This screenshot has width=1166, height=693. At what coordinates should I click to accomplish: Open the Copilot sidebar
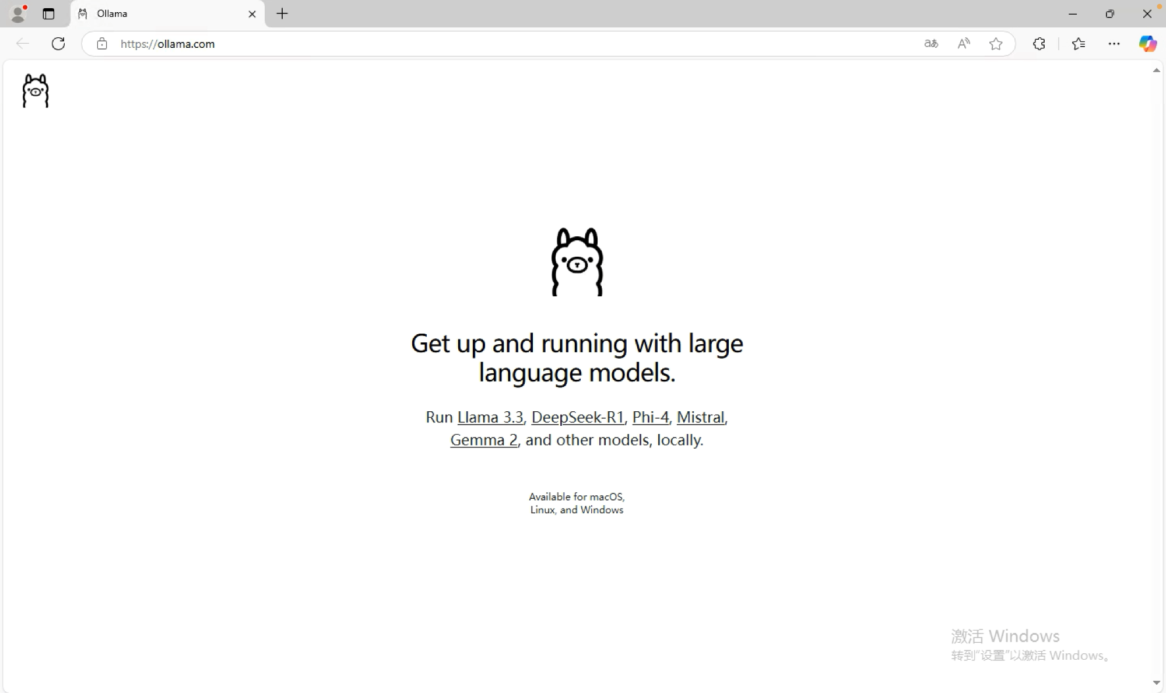1147,44
